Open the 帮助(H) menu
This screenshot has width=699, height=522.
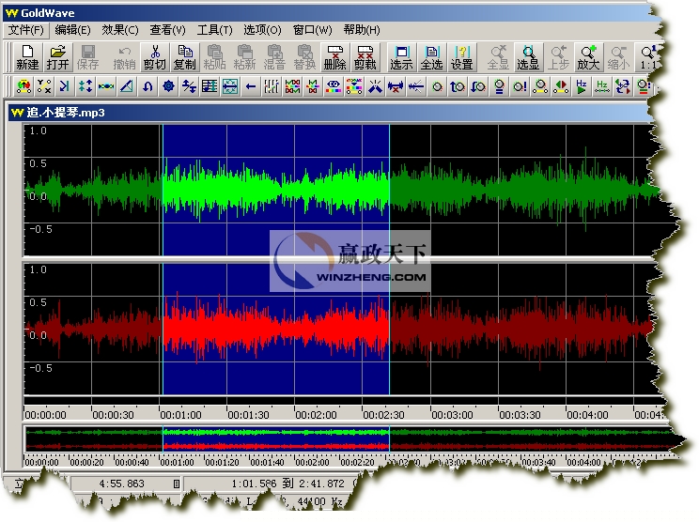tap(362, 30)
